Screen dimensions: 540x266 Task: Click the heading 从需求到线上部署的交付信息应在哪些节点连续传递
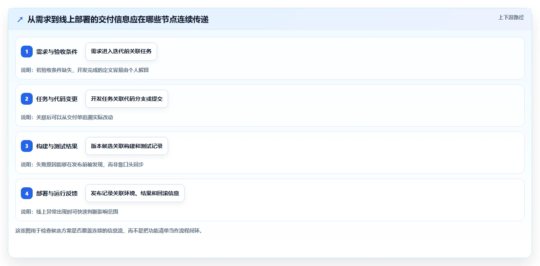tap(118, 20)
